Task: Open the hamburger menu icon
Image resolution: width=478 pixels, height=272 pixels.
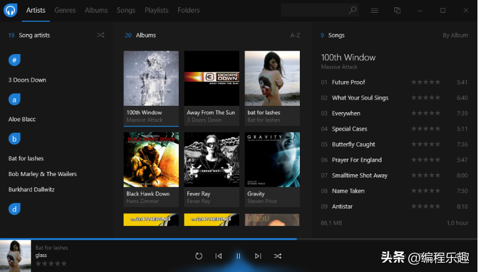Action: (x=375, y=10)
